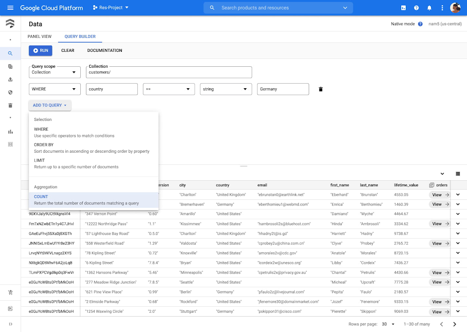Open Cloud Shell terminal icon

403,8
